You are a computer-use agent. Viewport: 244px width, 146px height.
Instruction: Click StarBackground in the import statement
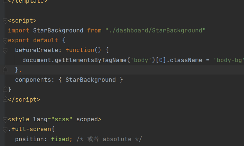(x=58, y=30)
